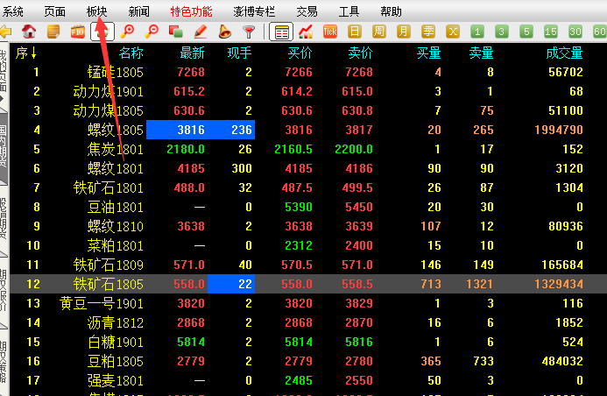Sort by the 序 column arrow
Viewport: 607px width, 396px height.
(x=26, y=53)
